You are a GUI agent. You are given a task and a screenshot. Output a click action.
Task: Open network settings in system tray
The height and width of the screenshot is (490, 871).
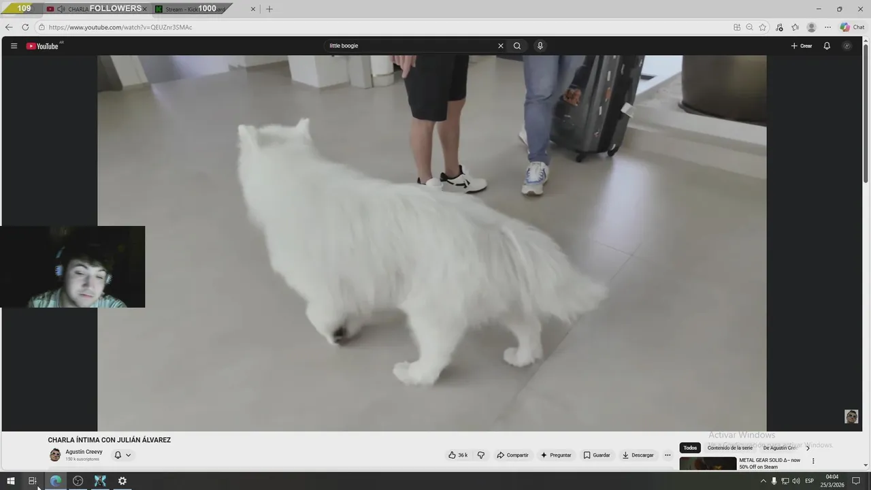pos(785,481)
